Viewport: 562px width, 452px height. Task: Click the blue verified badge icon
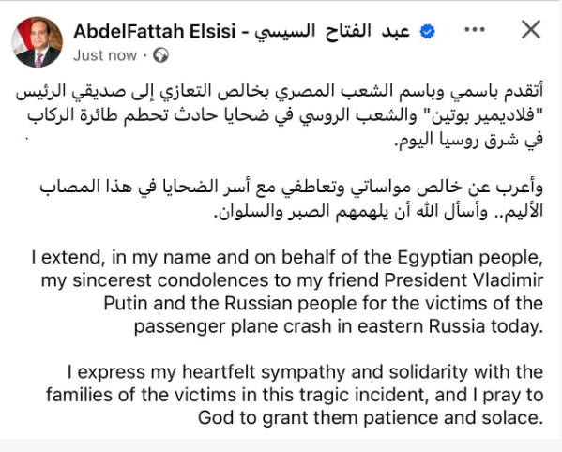[427, 32]
